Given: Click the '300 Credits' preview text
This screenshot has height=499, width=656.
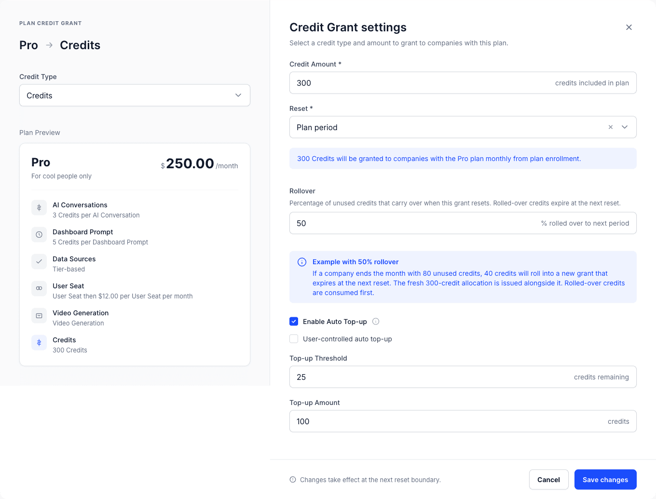Looking at the screenshot, I should pos(70,351).
